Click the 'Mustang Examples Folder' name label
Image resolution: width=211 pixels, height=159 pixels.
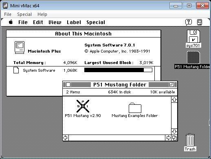135,116
